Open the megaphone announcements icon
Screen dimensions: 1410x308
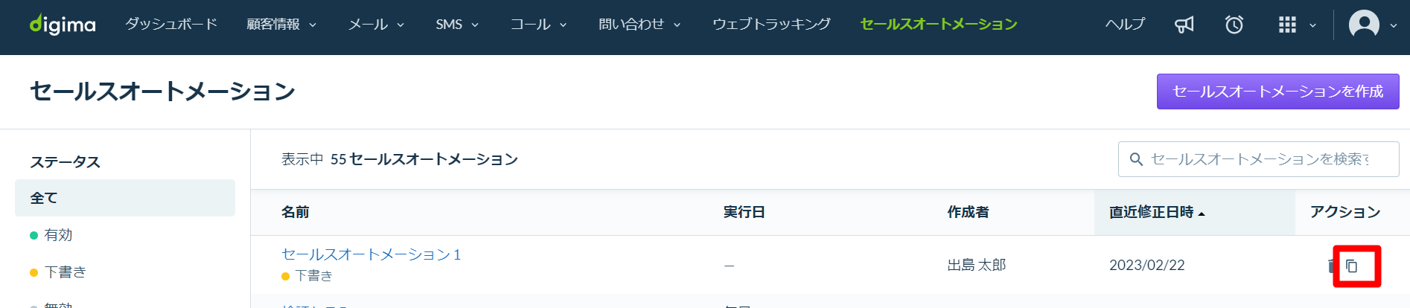(1184, 25)
